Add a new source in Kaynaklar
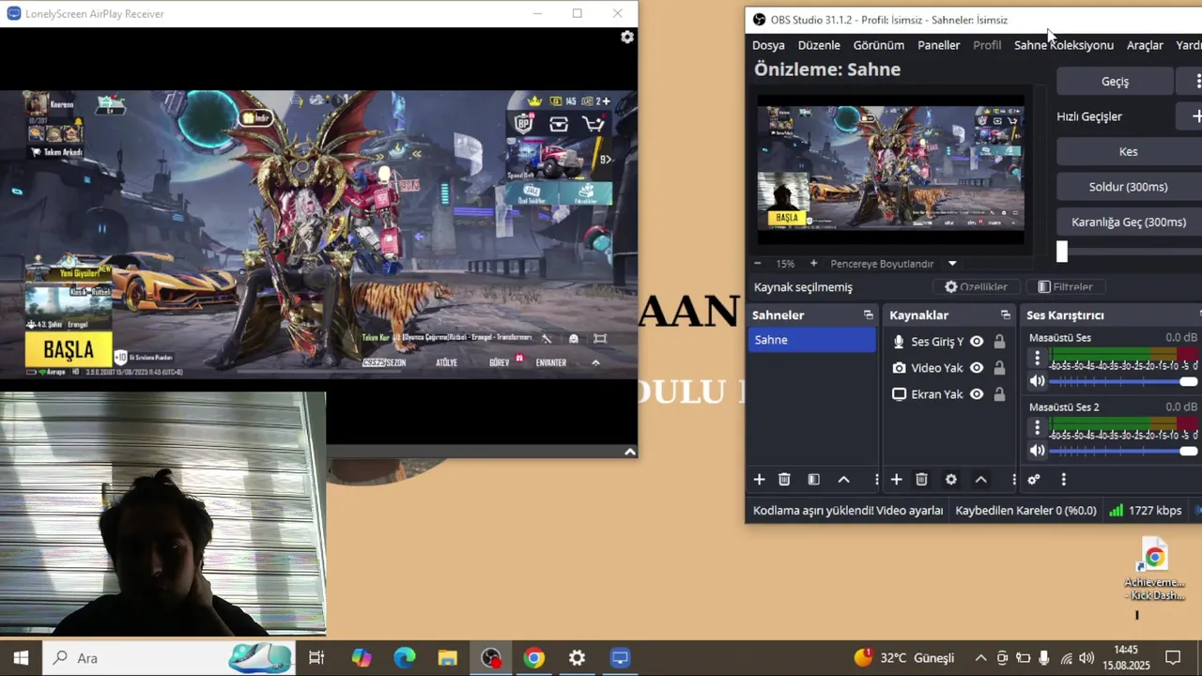 pos(896,480)
